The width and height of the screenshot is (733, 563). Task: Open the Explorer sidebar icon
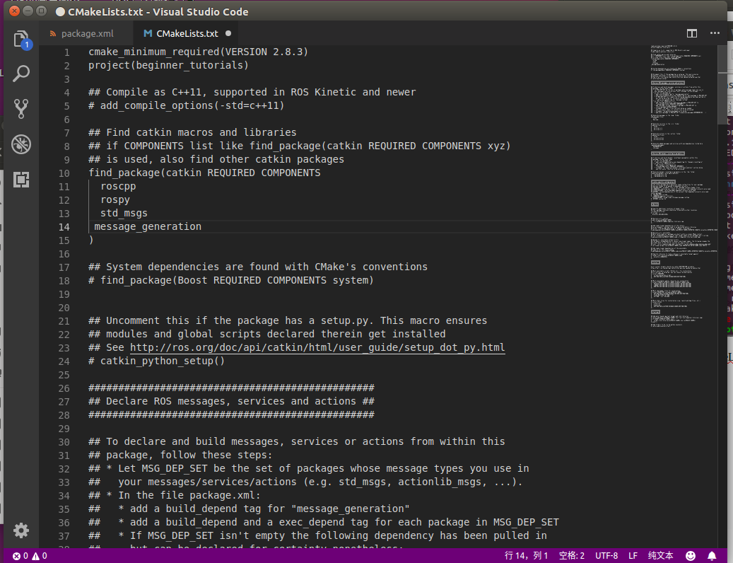point(21,40)
